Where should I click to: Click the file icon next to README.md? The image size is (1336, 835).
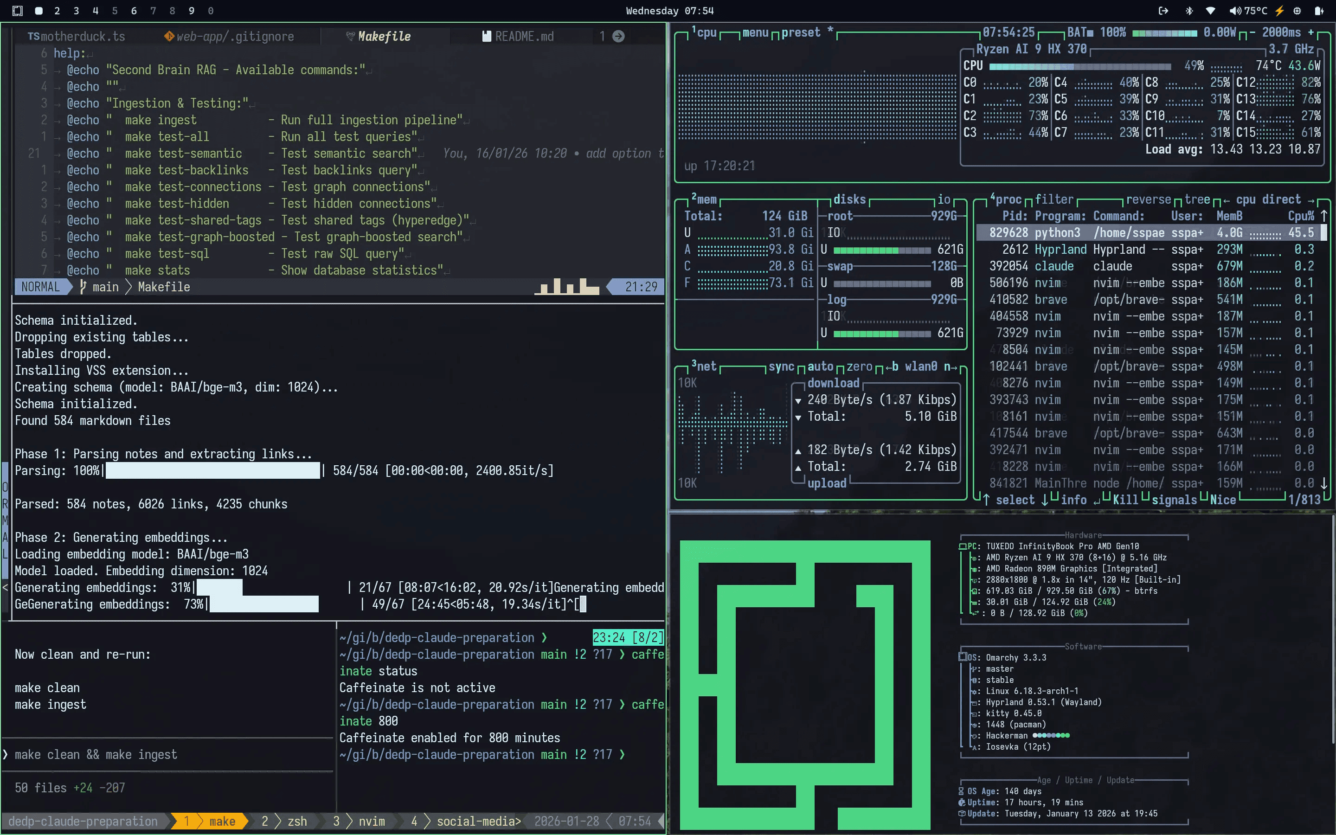[x=486, y=36]
